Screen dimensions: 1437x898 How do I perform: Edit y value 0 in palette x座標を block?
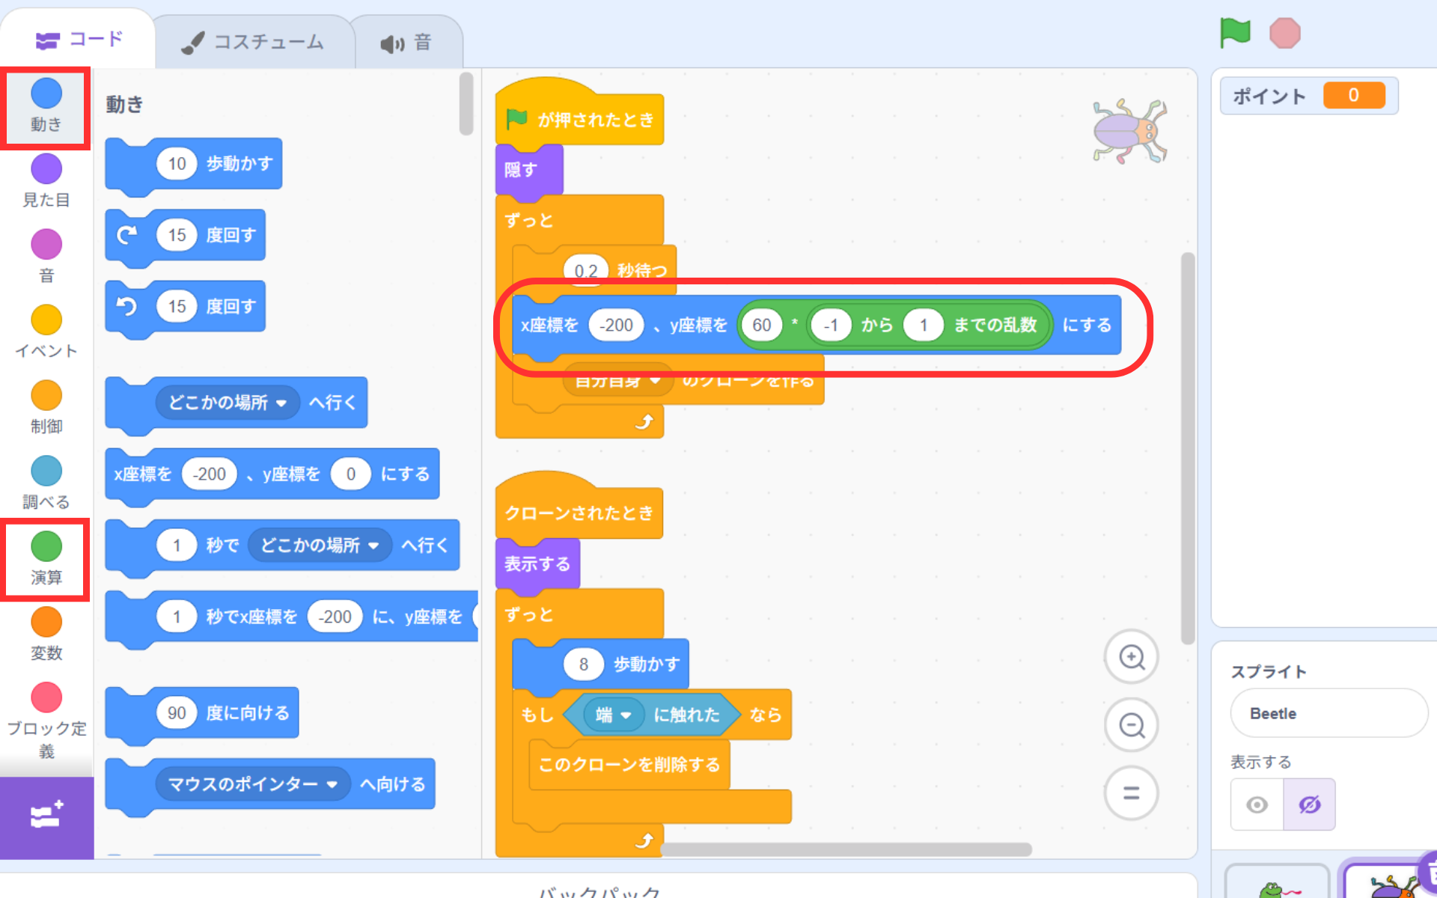[351, 474]
